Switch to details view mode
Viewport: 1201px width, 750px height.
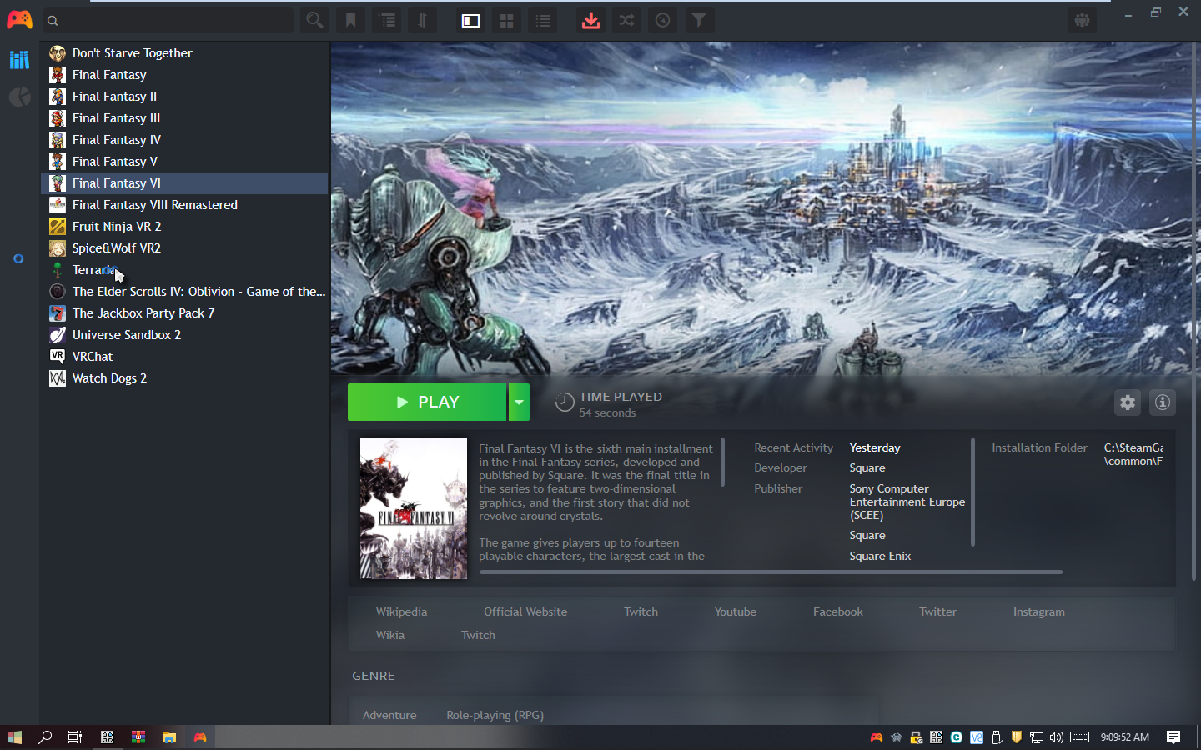point(471,20)
